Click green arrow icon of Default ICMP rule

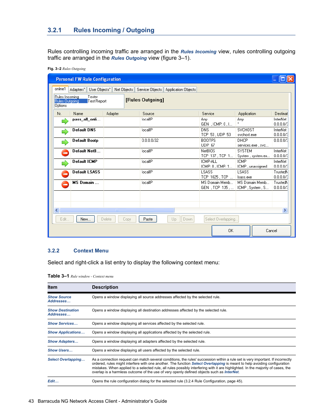(x=65, y=164)
